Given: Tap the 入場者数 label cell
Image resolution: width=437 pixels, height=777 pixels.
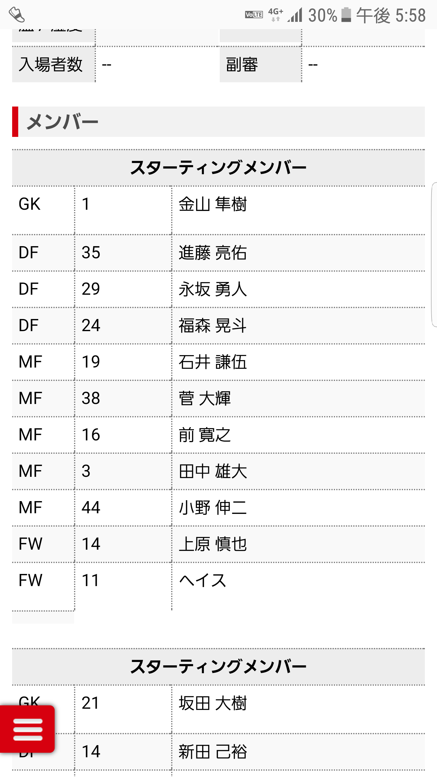Looking at the screenshot, I should click(x=51, y=64).
